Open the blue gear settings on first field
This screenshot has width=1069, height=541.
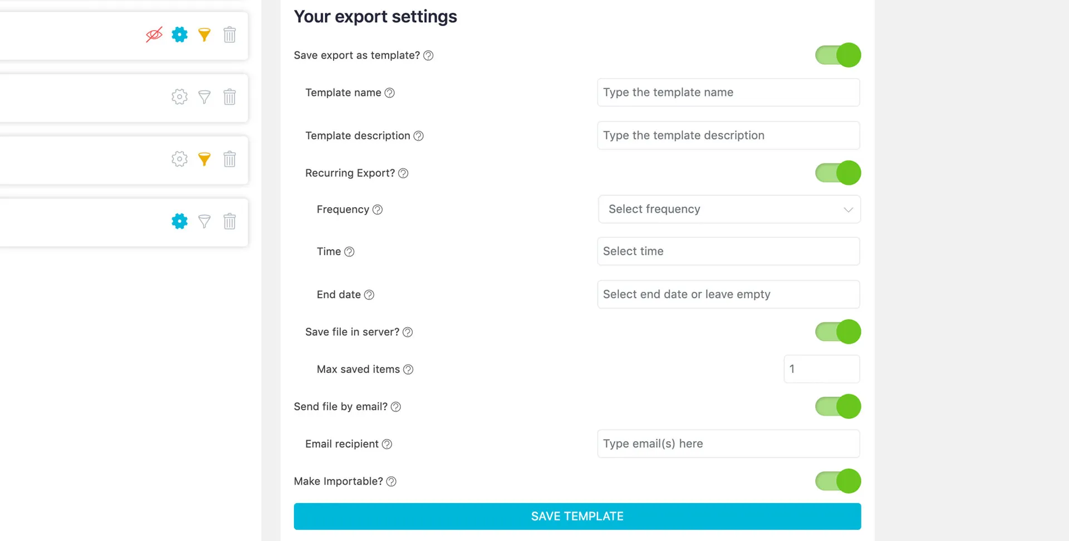point(179,35)
